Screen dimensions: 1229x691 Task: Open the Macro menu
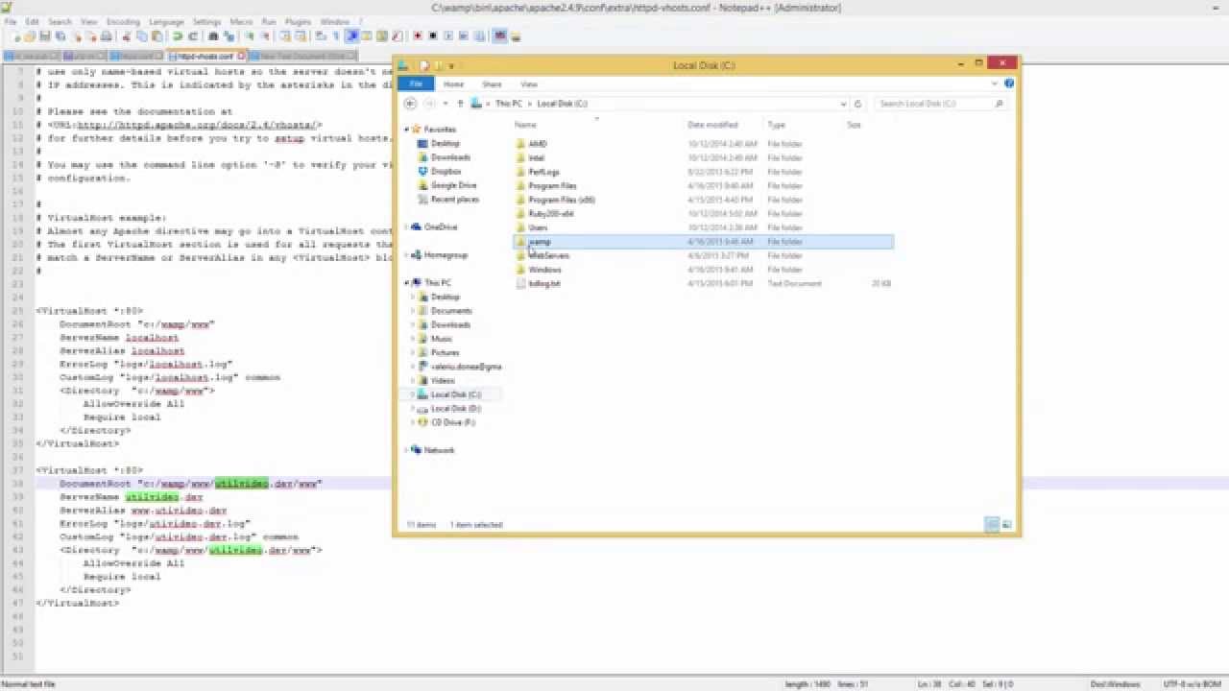241,21
